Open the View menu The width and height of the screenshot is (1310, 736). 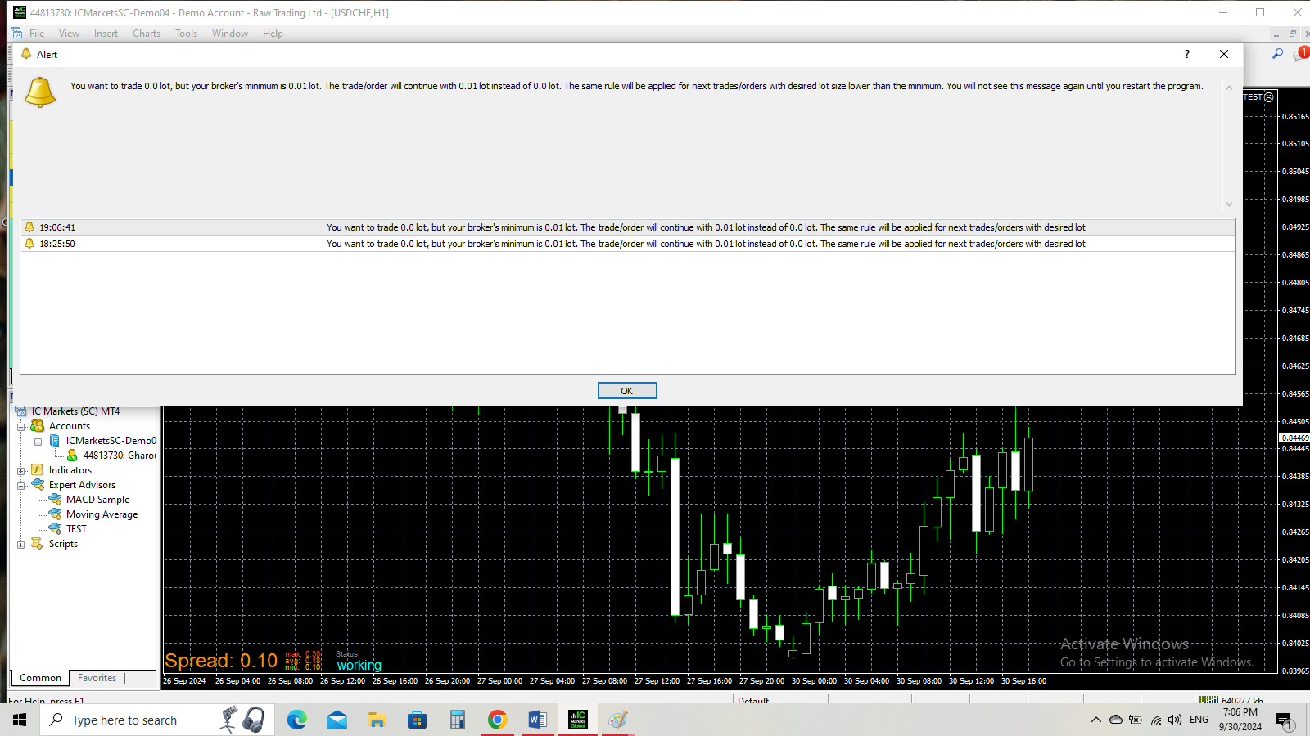coord(69,34)
